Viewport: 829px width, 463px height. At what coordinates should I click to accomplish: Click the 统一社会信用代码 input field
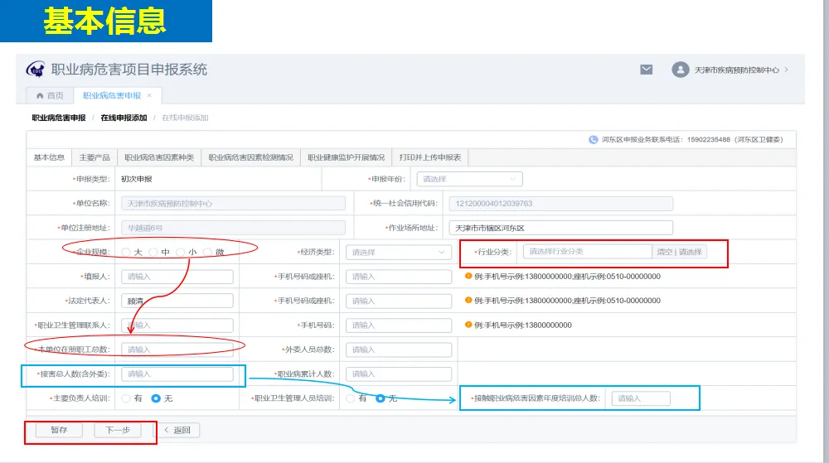click(561, 203)
